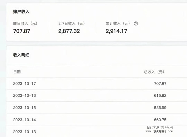Image resolution: width=187 pixels, height=137 pixels.
Task: Open the 2023-10-16 income row
Action: 25,96
